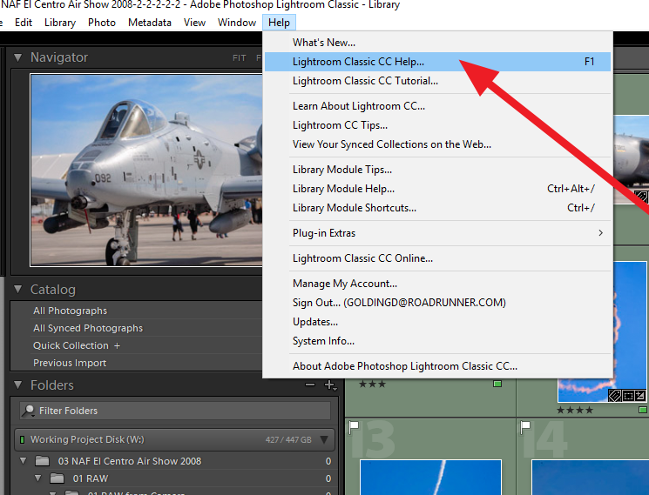Select Lightroom Classic CC Help... entry
649x495 pixels.
(437, 62)
